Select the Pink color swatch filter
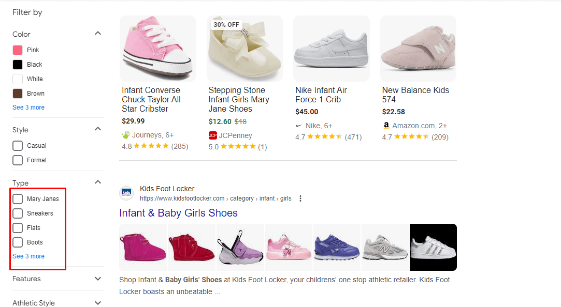 (18, 50)
